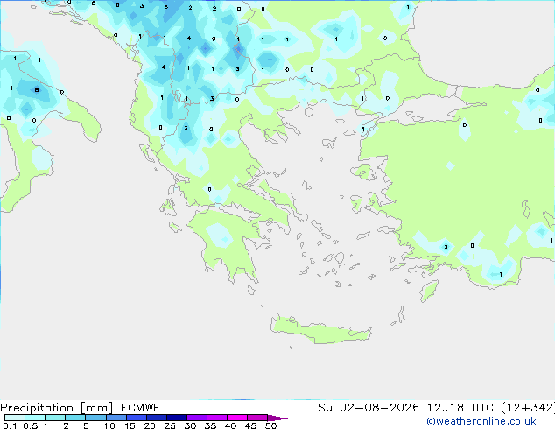Pick the 15–20 mm legend swatch
The height and width of the screenshot is (429, 555).
tap(136, 418)
